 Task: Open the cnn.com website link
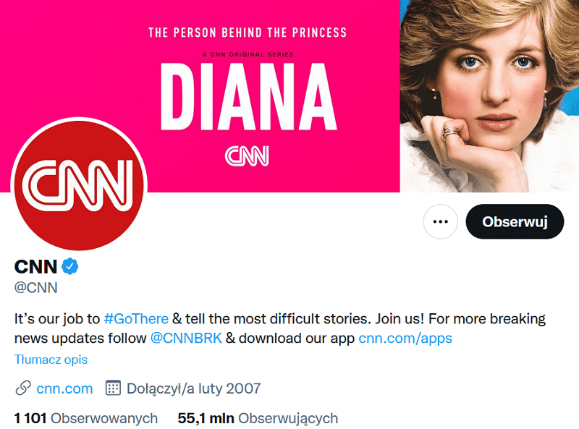click(64, 388)
